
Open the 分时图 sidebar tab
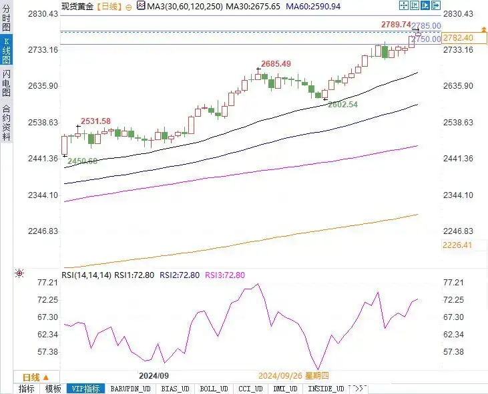coord(6,18)
